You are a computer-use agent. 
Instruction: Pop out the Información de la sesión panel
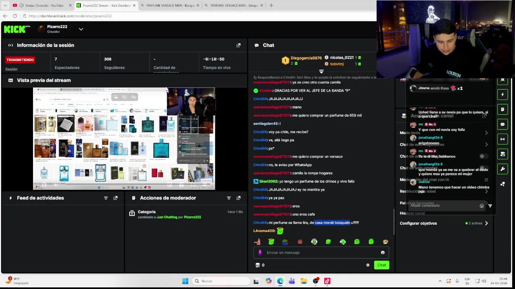tap(238, 45)
